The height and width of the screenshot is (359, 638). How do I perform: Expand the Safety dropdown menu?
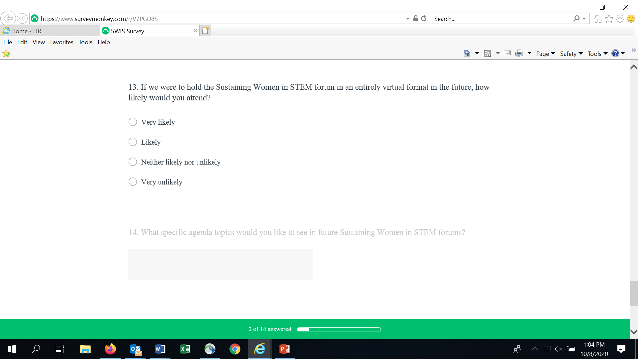tap(571, 54)
